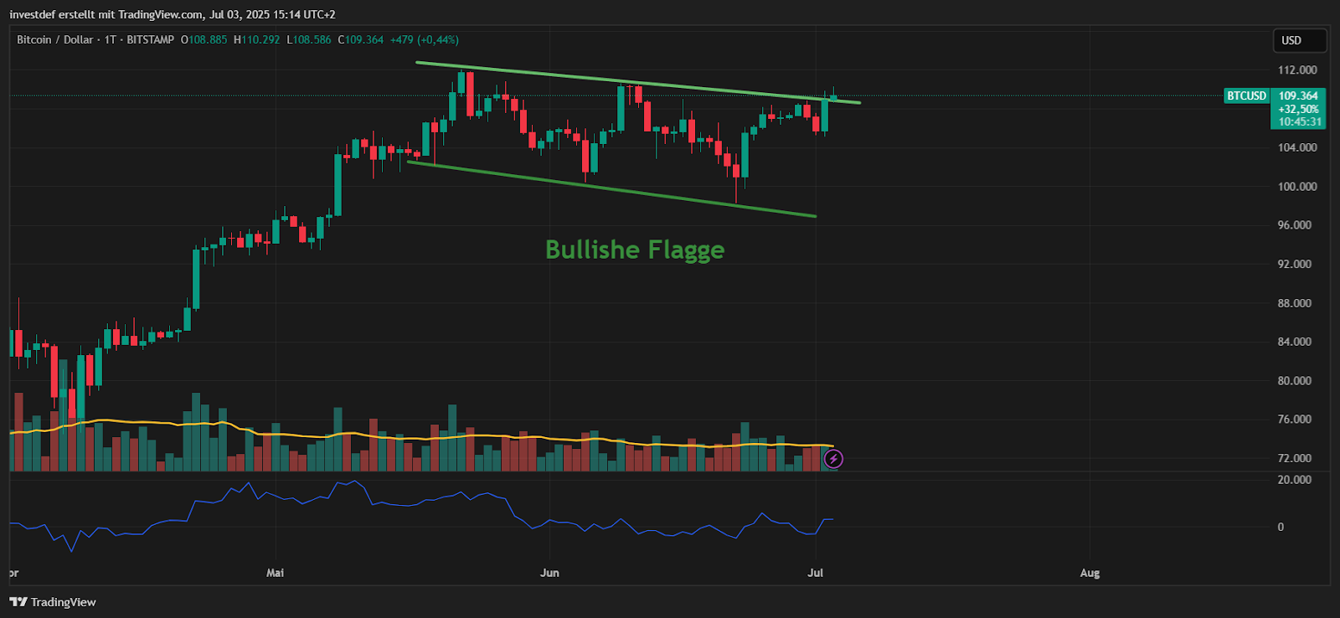Click the 112.000 price axis label

(x=1297, y=70)
